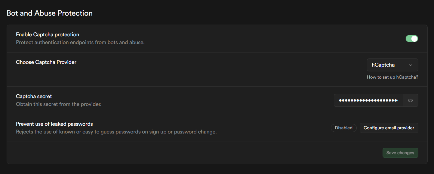Click the chevron arrow beside hCaptcha
Viewport: 434px width, 174px height.
coord(411,65)
